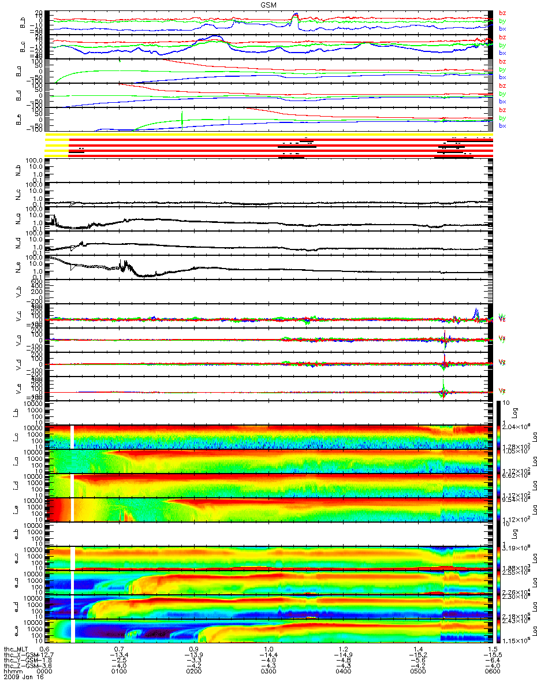
Task: Click the bx legend label of the B_b panel
Action: tap(502, 29)
